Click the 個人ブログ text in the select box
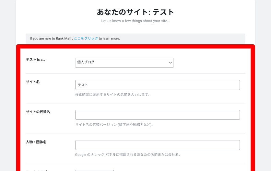 click(x=86, y=62)
